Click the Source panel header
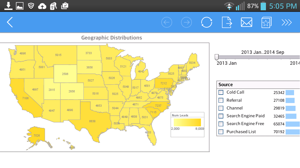The height and width of the screenshot is (168, 300). coord(258,85)
